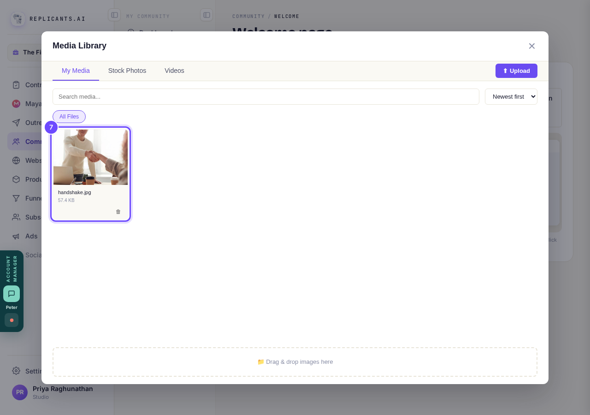Viewport: 590px width, 415px height.
Task: Focus the Search media field
Action: pyautogui.click(x=266, y=96)
